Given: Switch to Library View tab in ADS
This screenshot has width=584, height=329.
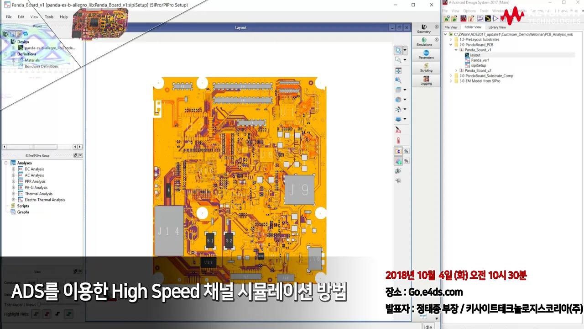Looking at the screenshot, I should 497,27.
